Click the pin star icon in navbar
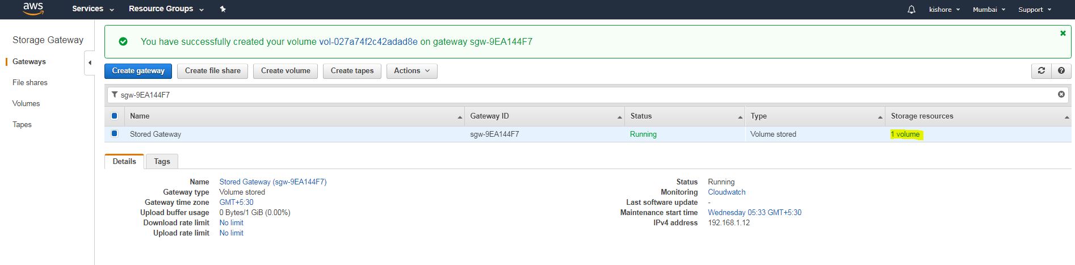Screen dimensions: 1075x265 [x=223, y=9]
